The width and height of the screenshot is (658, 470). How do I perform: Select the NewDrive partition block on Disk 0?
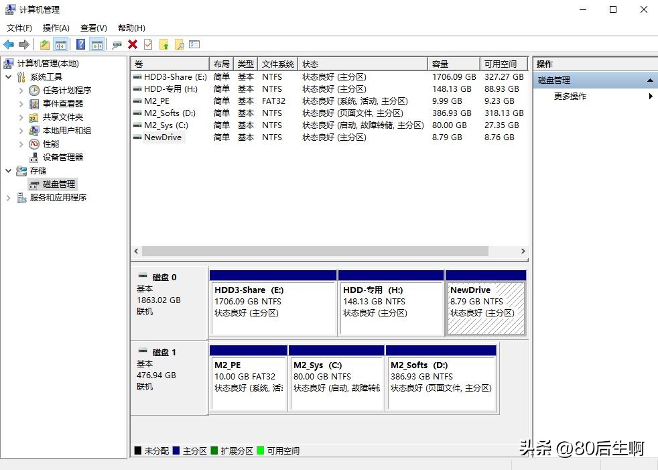tap(486, 307)
